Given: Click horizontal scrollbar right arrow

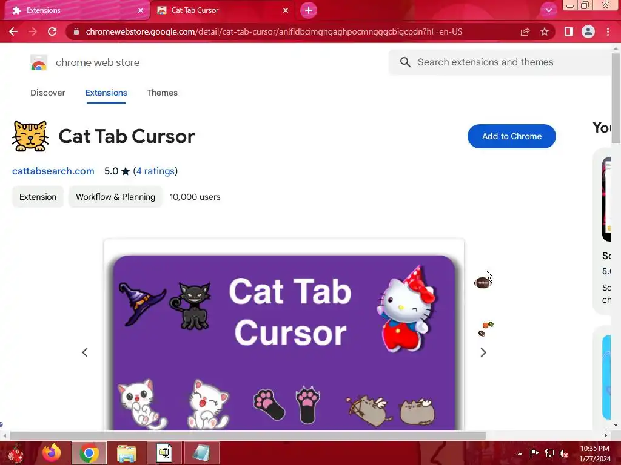Looking at the screenshot, I should coord(606,435).
